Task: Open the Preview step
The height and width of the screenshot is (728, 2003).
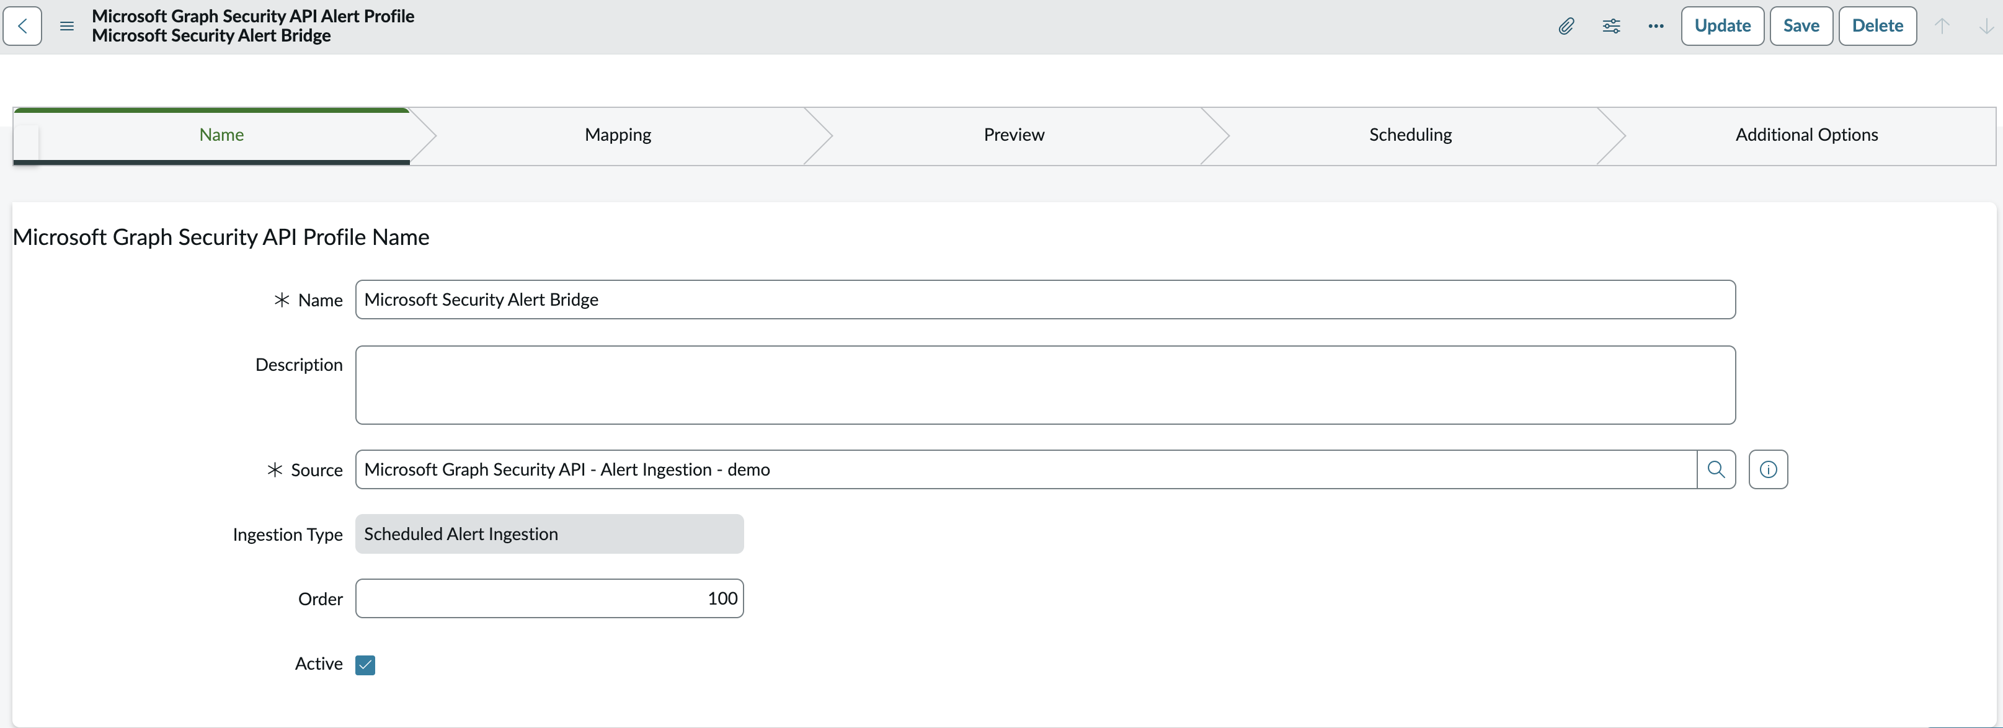Action: point(1014,135)
